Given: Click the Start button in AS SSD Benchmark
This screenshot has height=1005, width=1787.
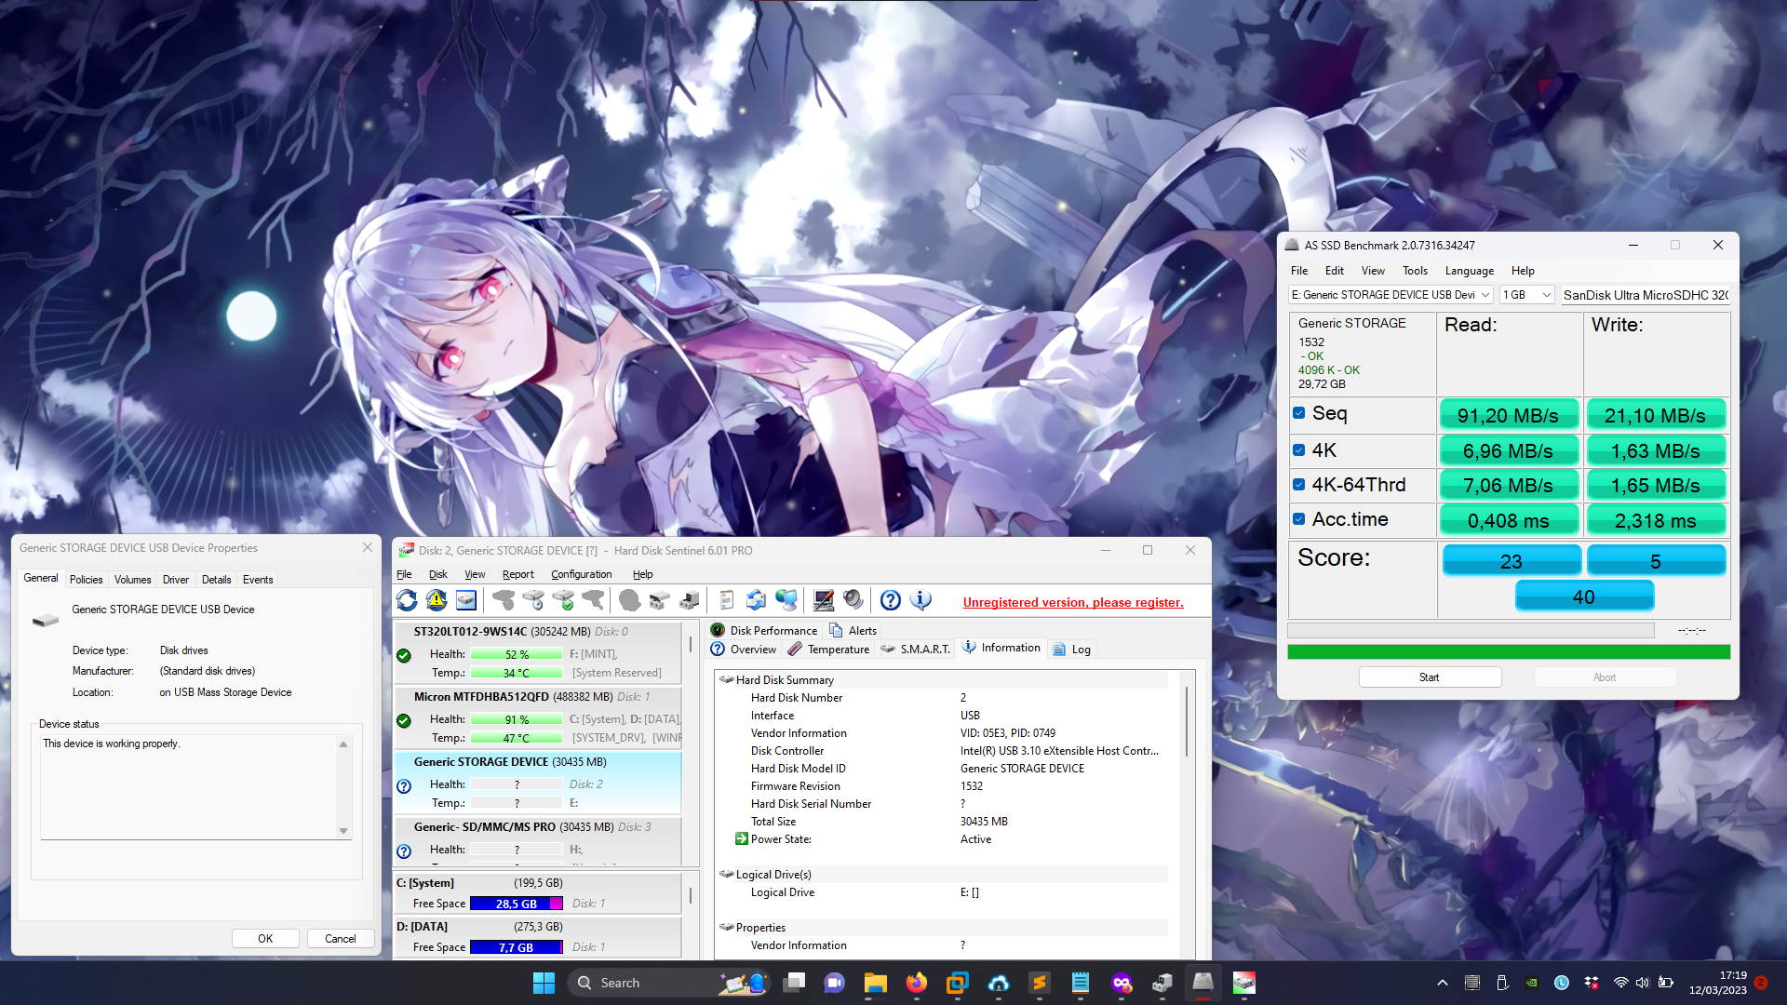Looking at the screenshot, I should click(1430, 677).
